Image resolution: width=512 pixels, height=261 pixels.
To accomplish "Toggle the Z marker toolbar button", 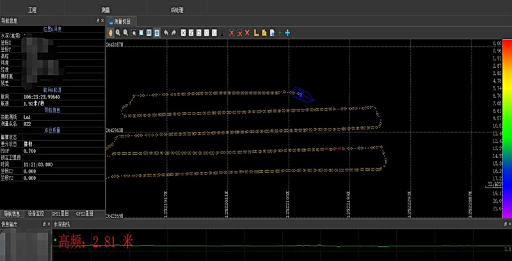I will pos(191,32).
